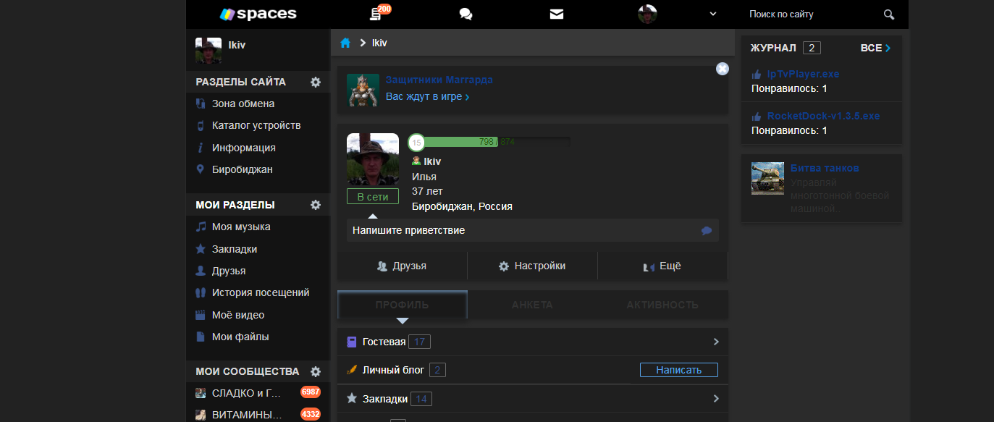Viewport: 994px width, 422px height.
Task: Open the Spaces logo home page
Action: [258, 14]
